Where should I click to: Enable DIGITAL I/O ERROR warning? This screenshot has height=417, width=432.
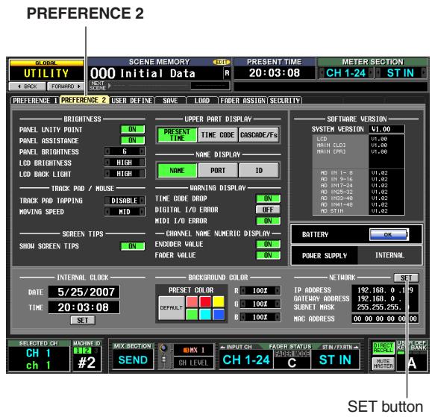point(268,210)
